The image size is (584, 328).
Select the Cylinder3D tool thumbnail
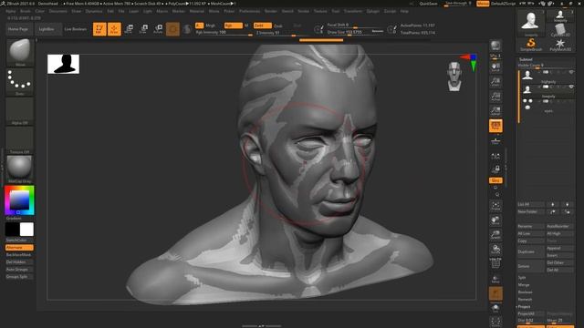coord(559,30)
